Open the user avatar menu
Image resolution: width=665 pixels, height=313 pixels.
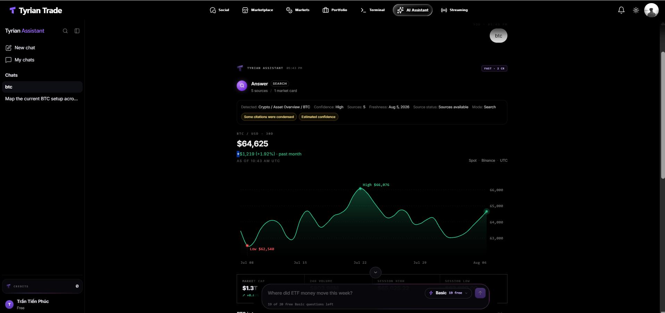651,10
